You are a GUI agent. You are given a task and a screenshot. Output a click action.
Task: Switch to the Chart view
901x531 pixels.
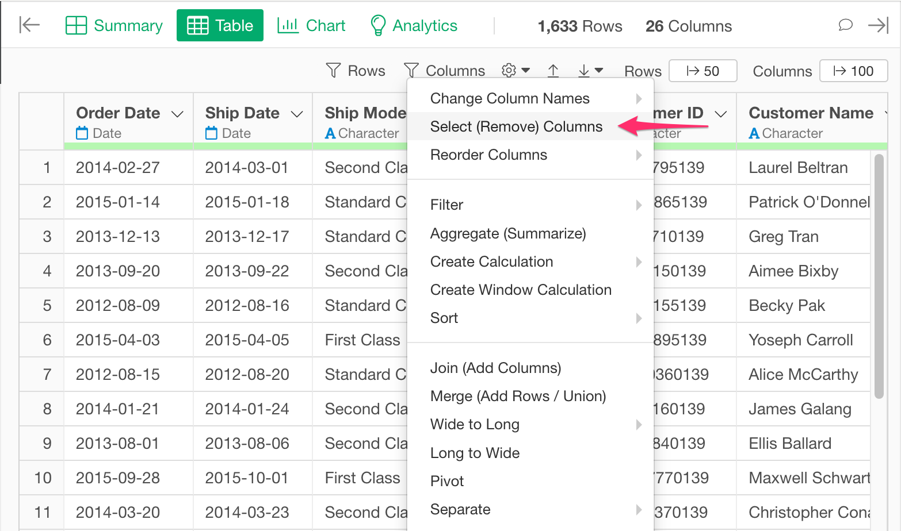click(311, 26)
